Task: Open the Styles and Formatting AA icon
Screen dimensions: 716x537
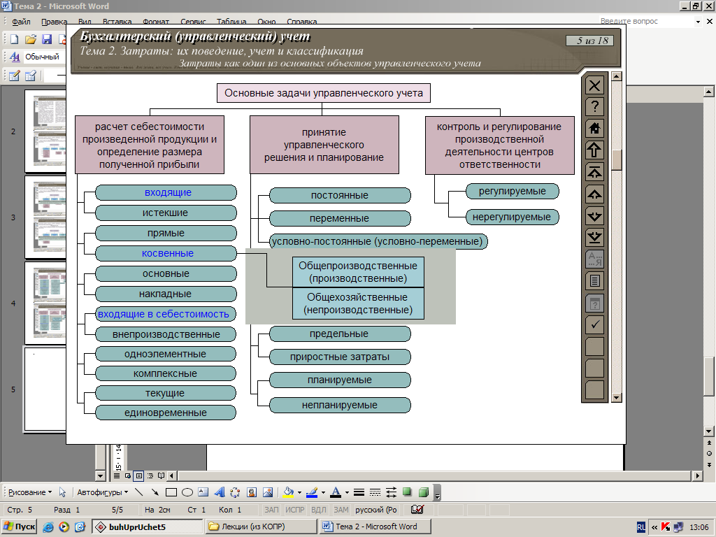Action: click(15, 57)
